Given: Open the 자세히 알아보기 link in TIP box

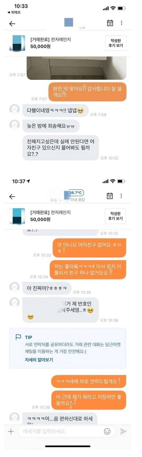Looking at the screenshot, I should coord(39,360).
